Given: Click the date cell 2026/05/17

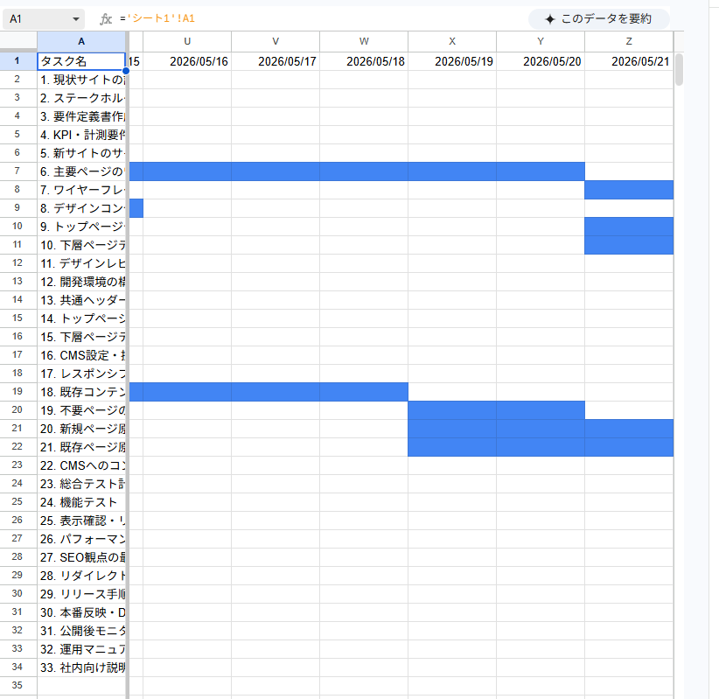Looking at the screenshot, I should point(276,61).
